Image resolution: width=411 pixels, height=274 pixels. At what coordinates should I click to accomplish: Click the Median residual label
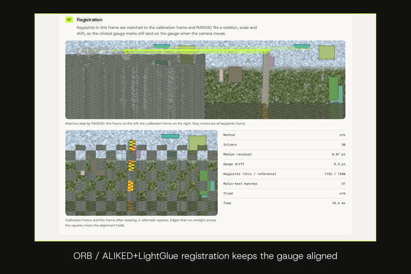point(237,155)
